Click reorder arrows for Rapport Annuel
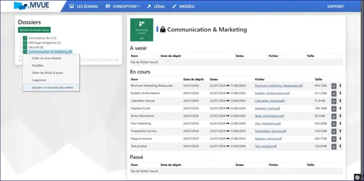364x181 pixels. point(340,139)
